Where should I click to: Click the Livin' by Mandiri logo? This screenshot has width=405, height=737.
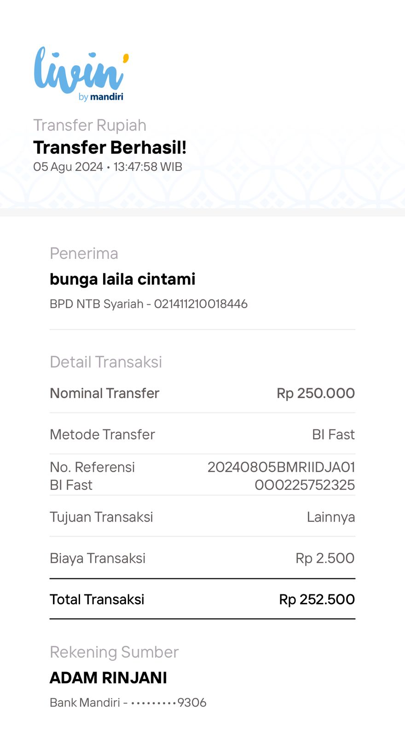(x=81, y=74)
